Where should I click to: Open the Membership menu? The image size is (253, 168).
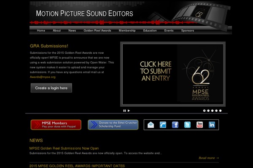tap(127, 31)
